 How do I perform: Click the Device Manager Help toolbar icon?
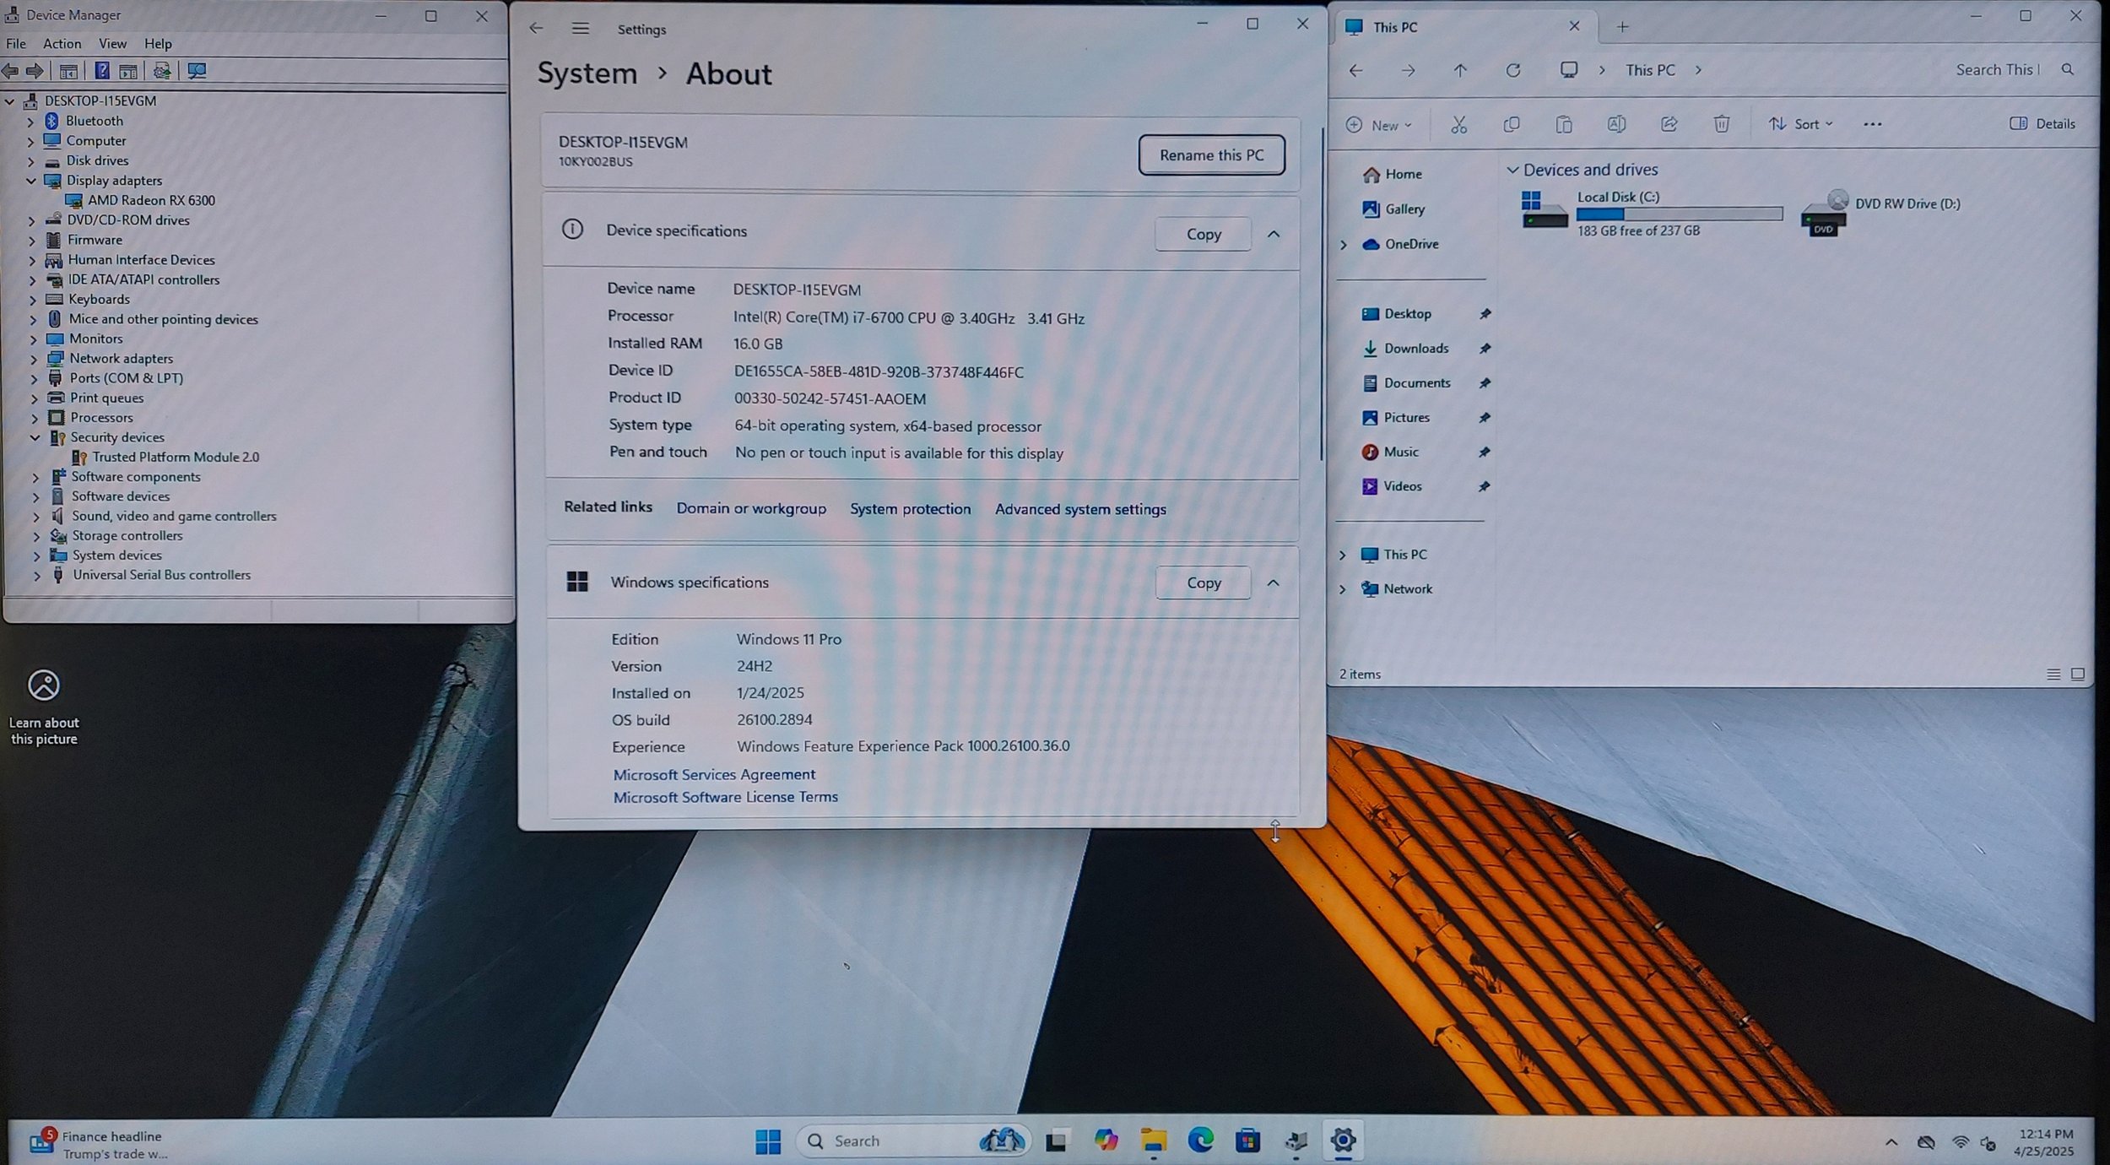[x=102, y=71]
